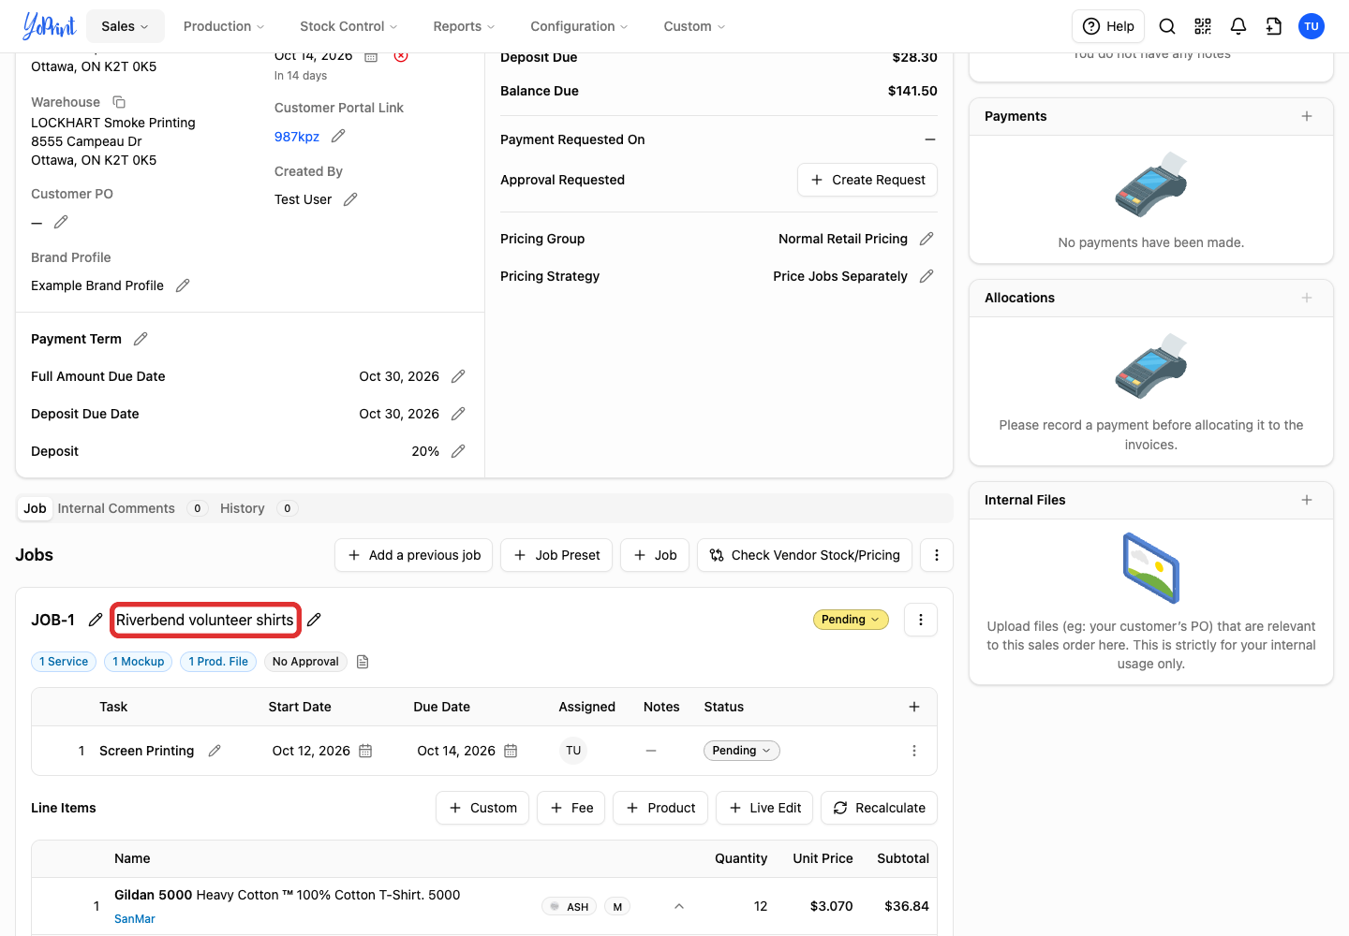Collapse the Gildan 5000 line item
Screen dimensions: 1349x936
(679, 906)
